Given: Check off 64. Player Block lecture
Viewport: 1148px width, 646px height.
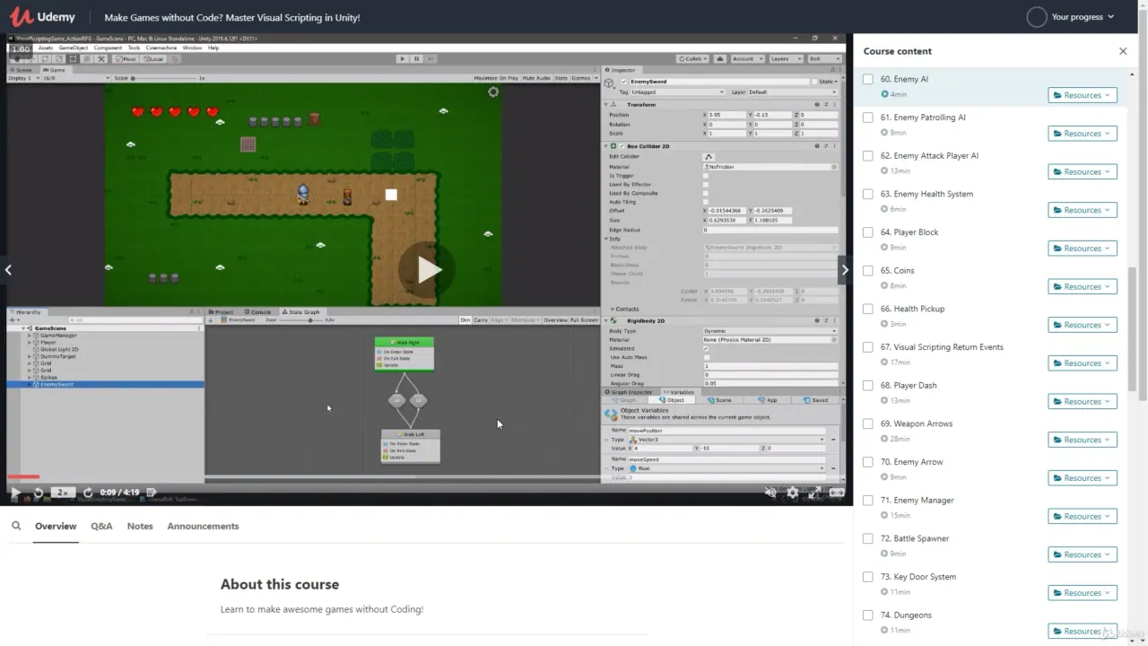Looking at the screenshot, I should (867, 232).
